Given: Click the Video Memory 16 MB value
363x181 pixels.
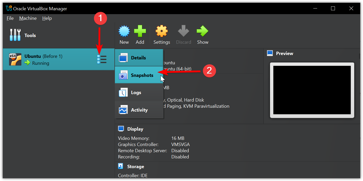Looking at the screenshot, I should point(178,138).
